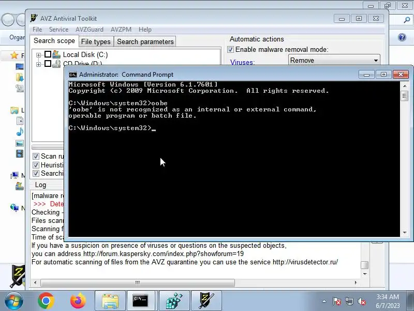Click the Downloads icon in Explorer sidebar
The image size is (414, 311).
coord(20,77)
